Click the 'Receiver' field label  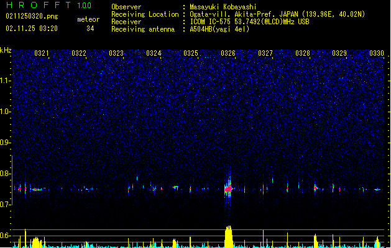[126, 22]
